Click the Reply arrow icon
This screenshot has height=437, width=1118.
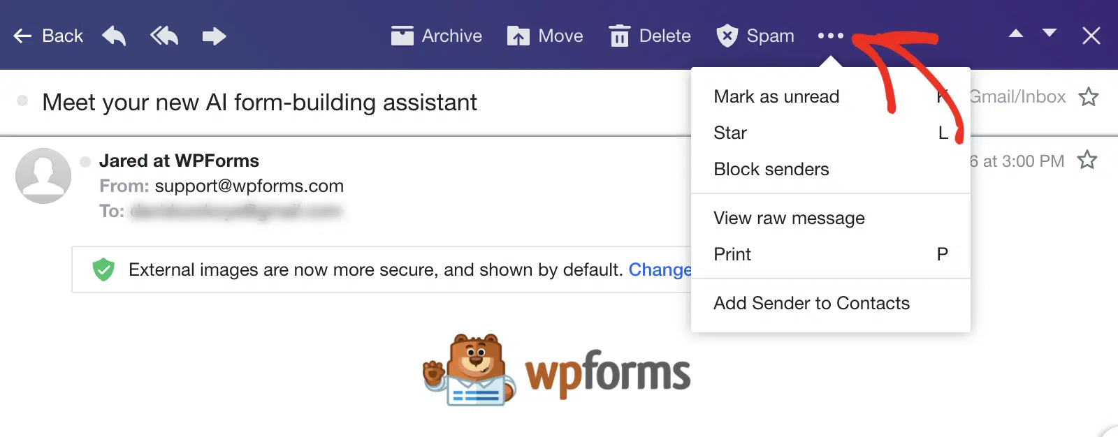tap(114, 36)
